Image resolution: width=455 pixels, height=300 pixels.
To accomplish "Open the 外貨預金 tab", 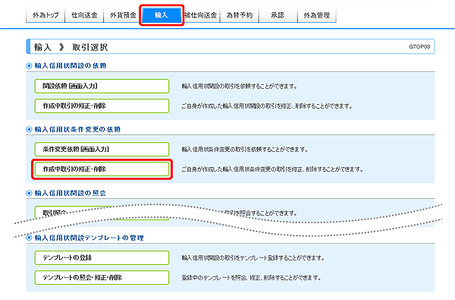I will (x=123, y=15).
